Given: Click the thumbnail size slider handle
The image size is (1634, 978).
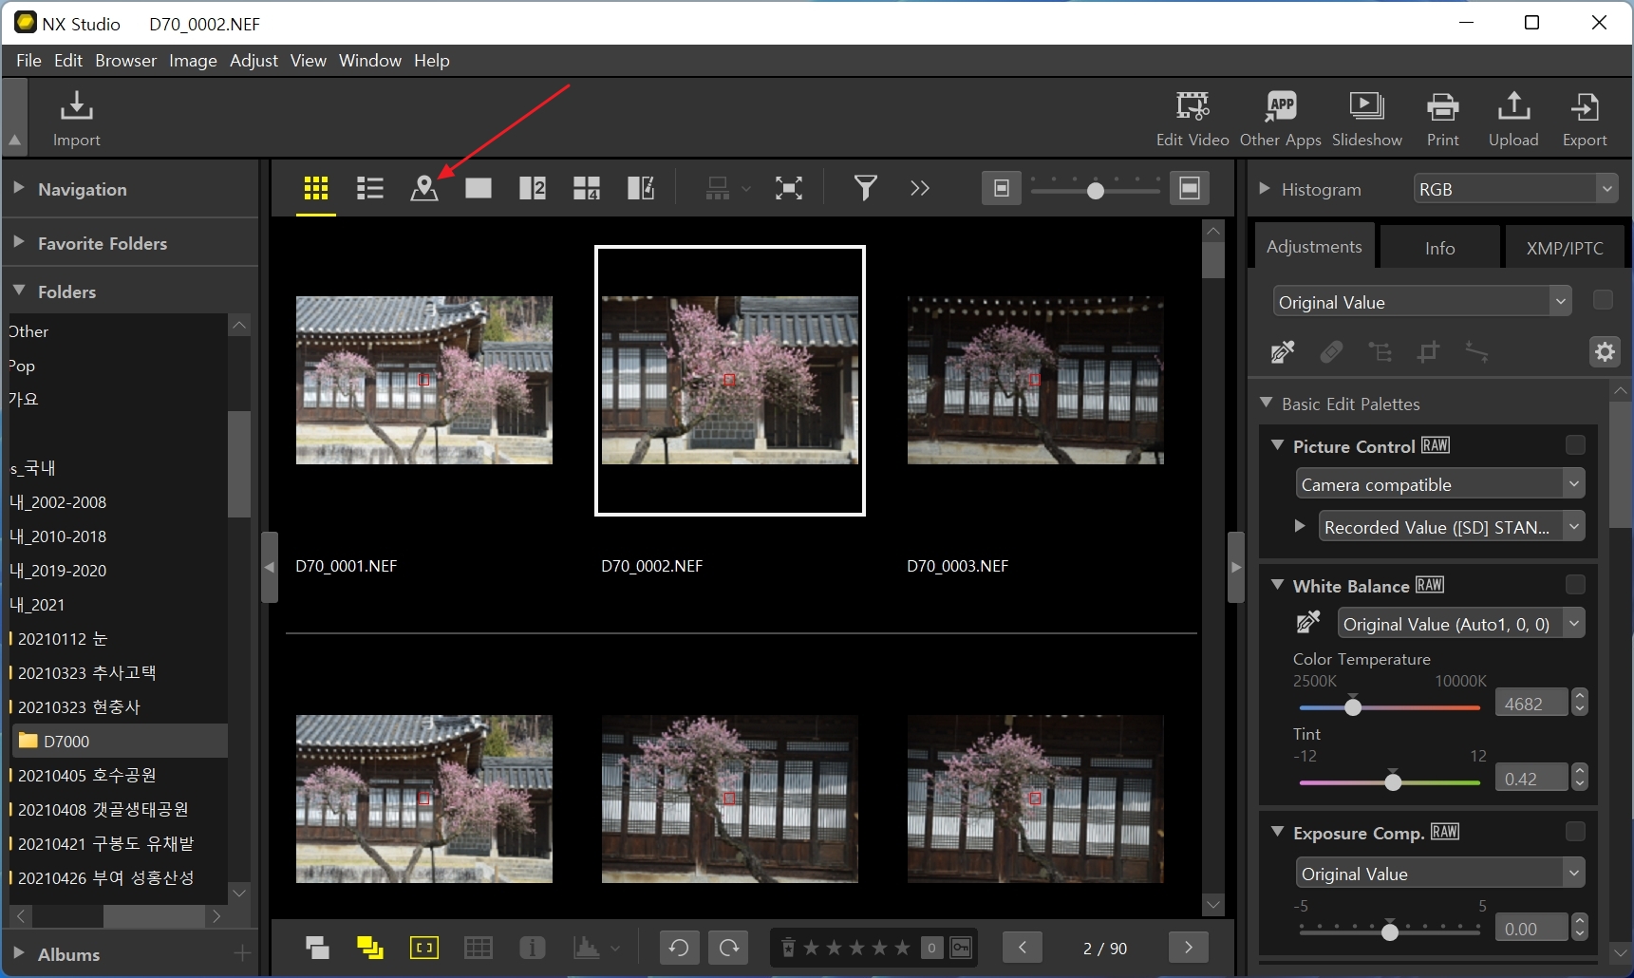Looking at the screenshot, I should 1095,191.
